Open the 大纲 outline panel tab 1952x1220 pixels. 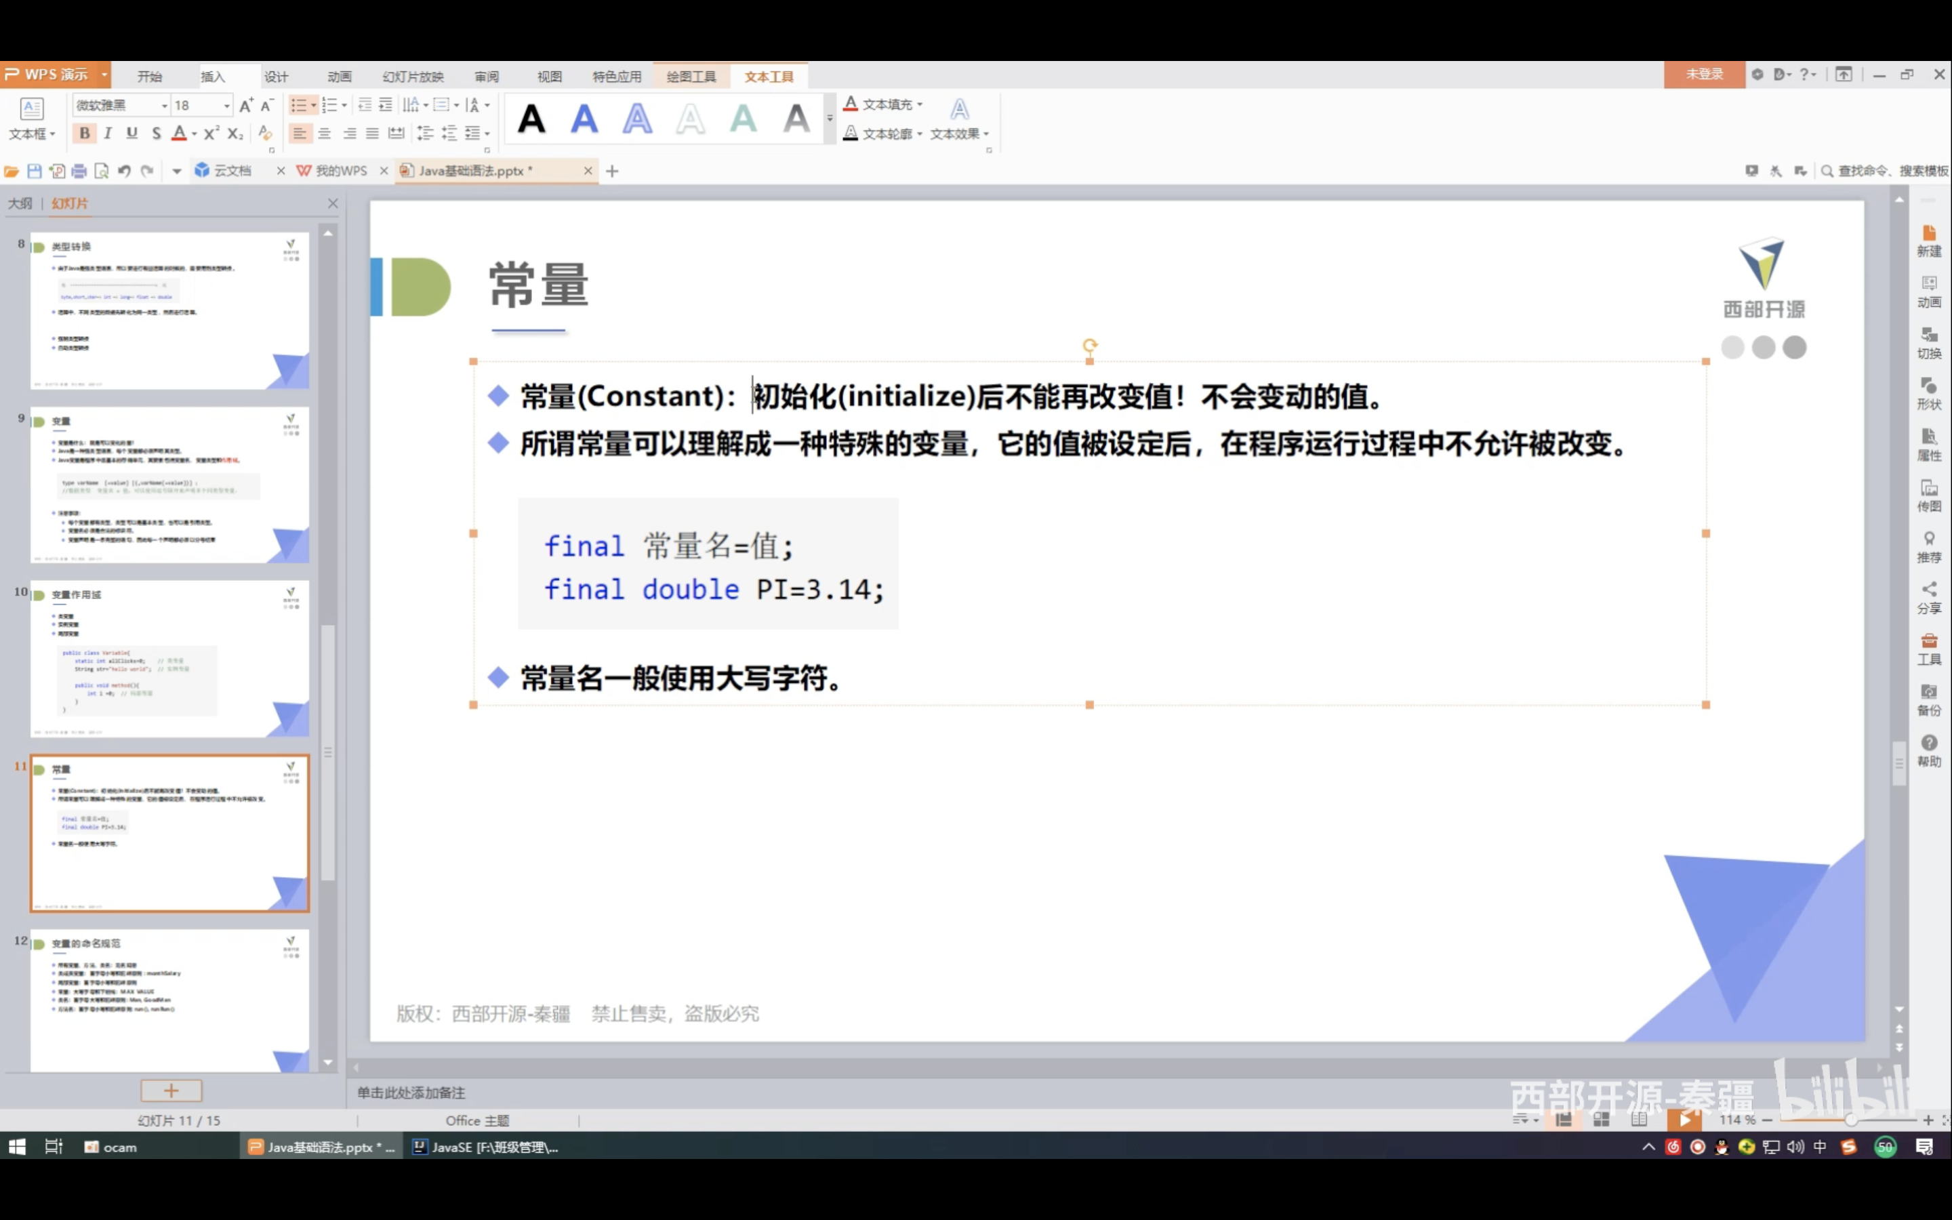(20, 203)
